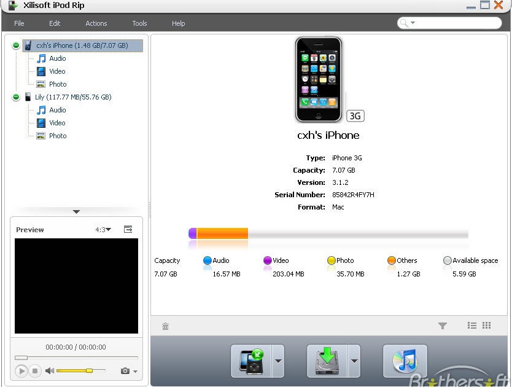Viewport: 512px width, 387px height.
Task: Open the Edit menu
Action: (55, 23)
